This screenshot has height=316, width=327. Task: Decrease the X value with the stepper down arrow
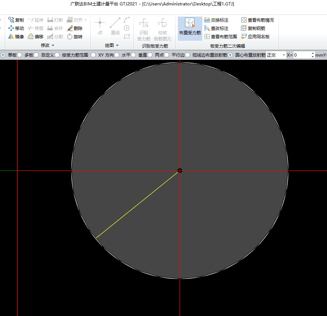click(313, 57)
